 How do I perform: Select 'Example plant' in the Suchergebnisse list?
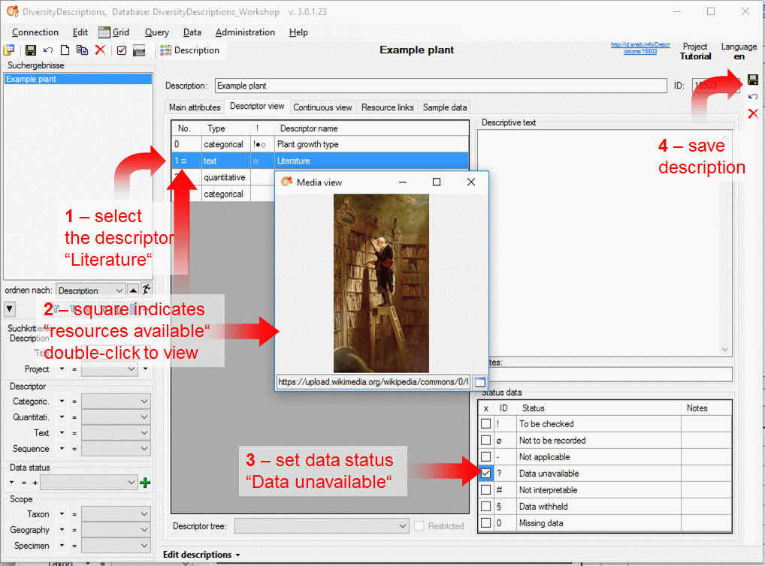tap(78, 79)
